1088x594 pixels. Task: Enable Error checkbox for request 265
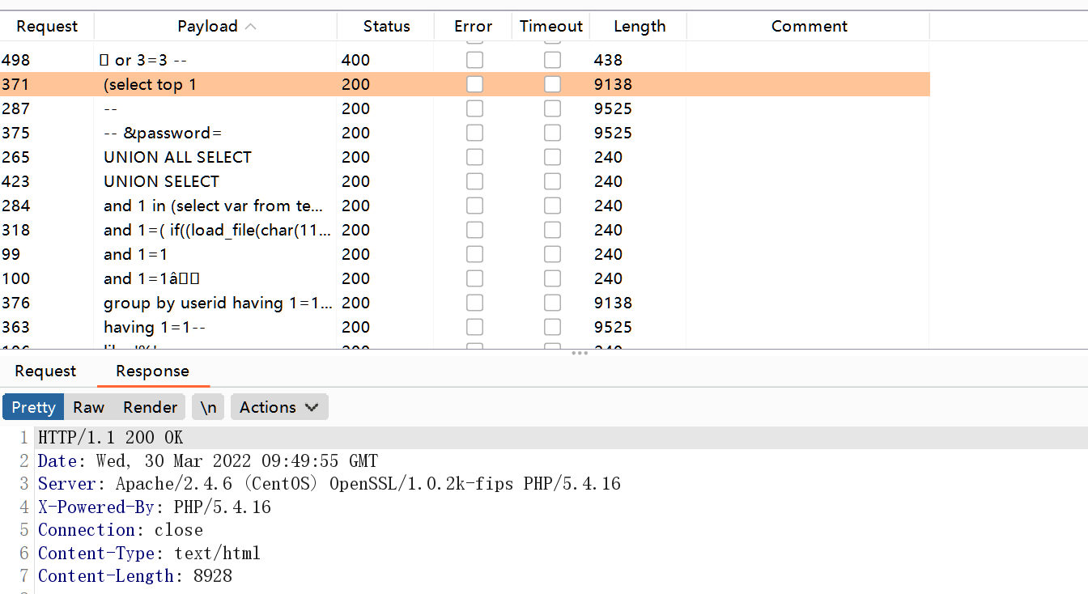coord(474,157)
